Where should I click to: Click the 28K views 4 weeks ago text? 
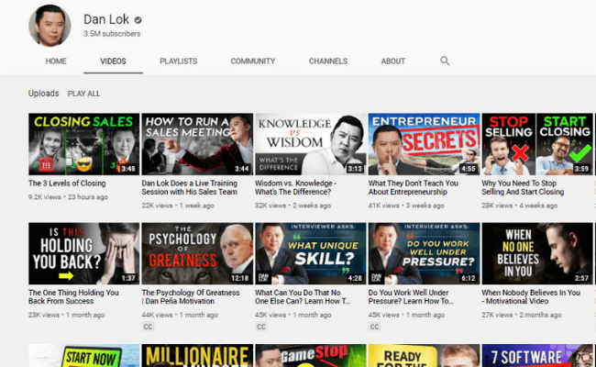tap(520, 206)
